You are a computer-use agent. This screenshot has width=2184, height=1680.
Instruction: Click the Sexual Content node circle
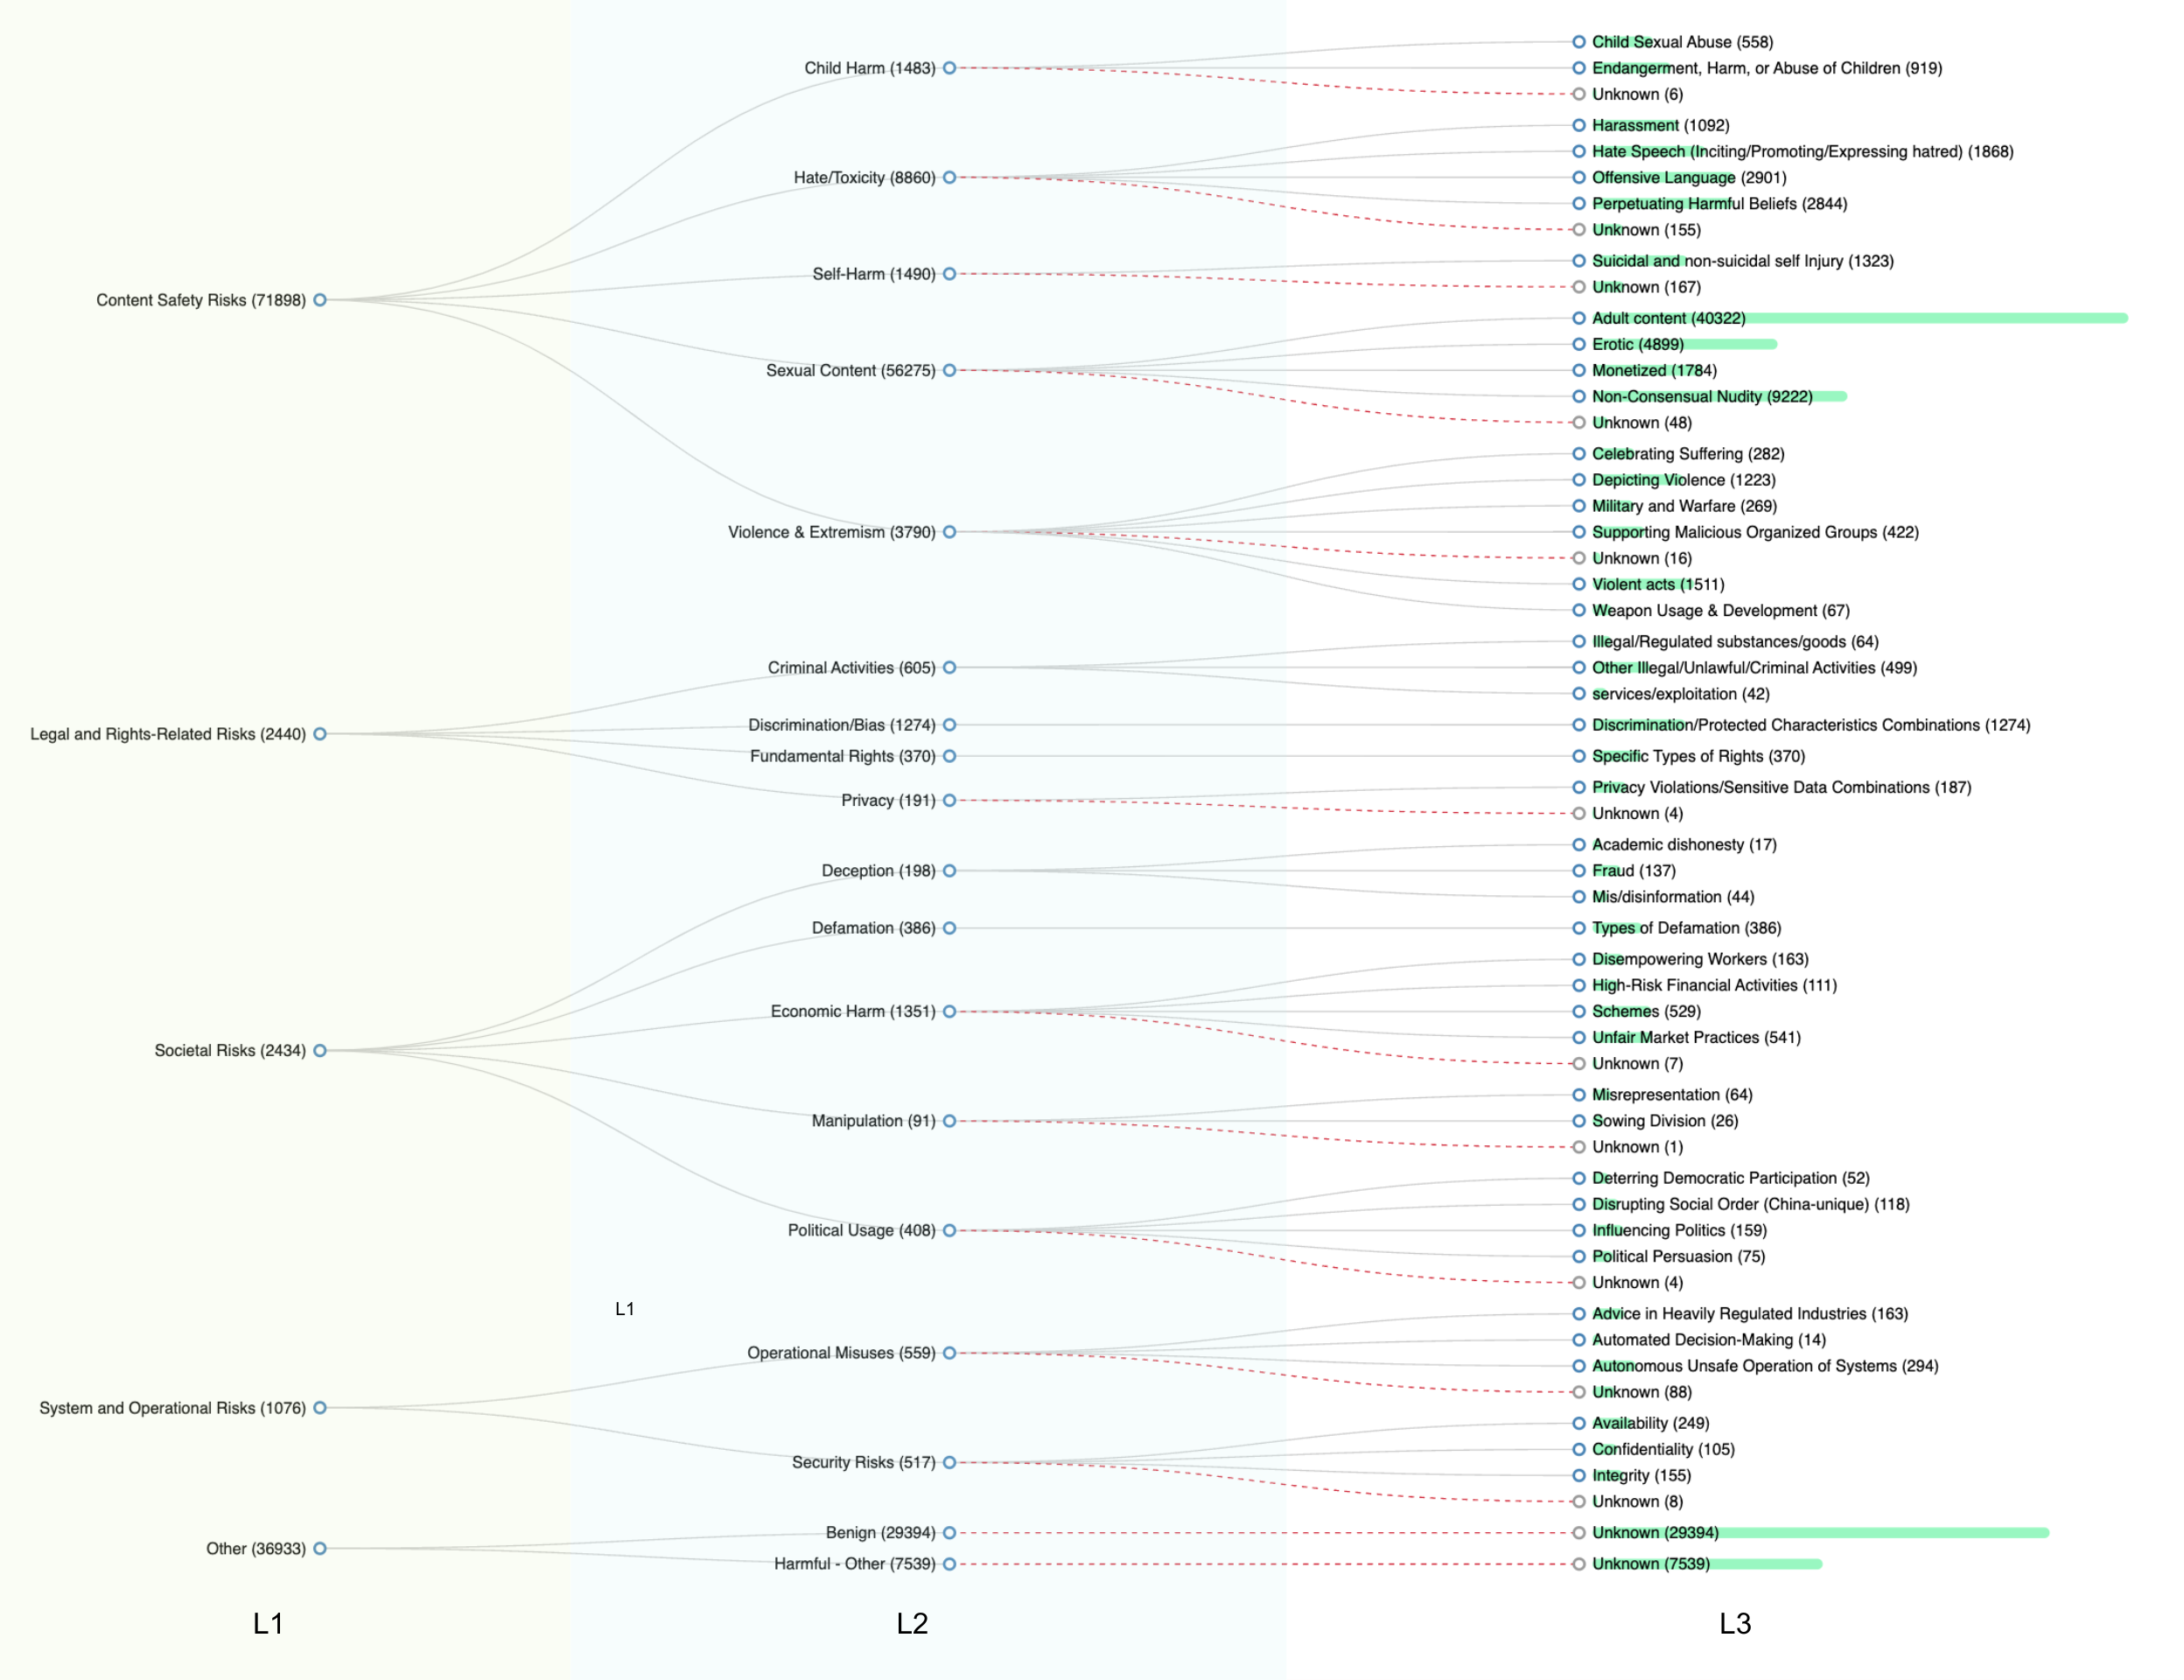click(949, 370)
